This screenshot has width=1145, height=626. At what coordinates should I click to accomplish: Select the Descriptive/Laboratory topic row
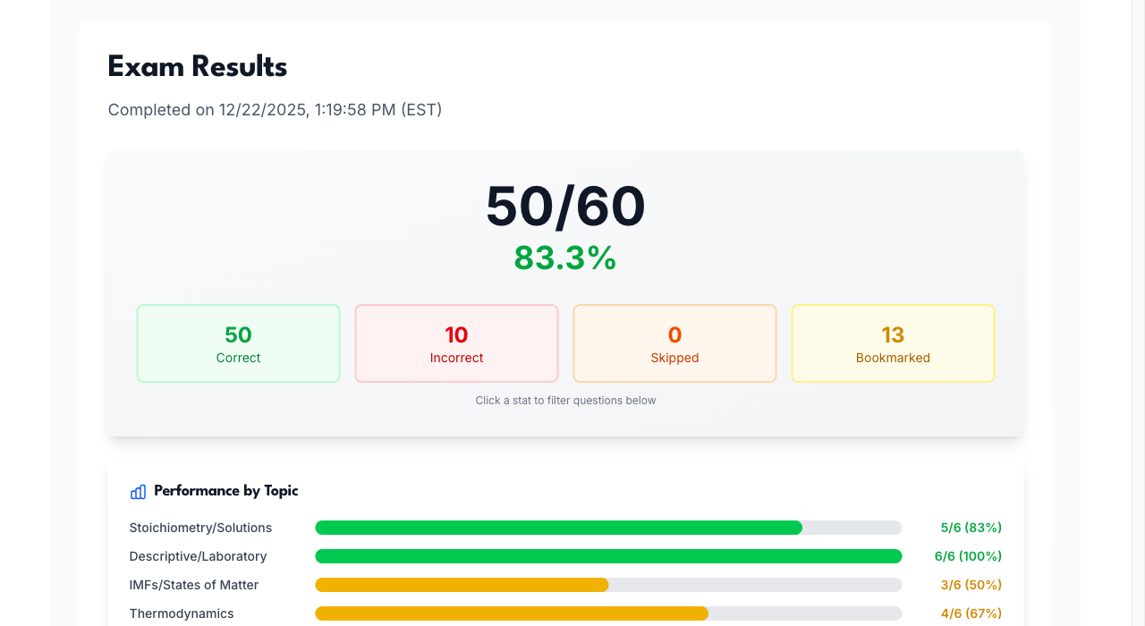tap(198, 556)
